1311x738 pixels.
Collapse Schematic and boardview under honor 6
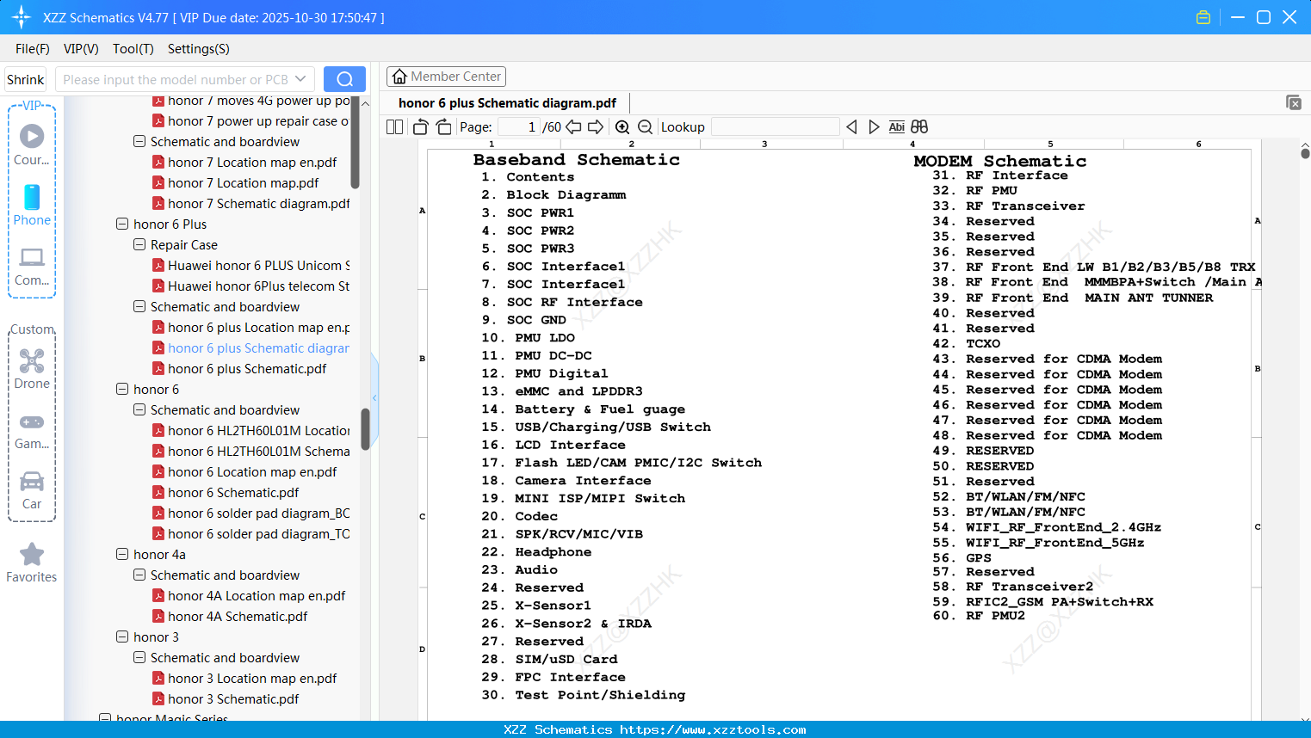click(x=139, y=409)
